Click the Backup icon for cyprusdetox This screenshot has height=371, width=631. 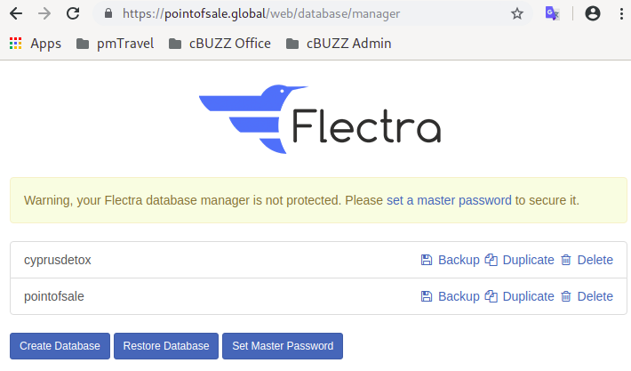(427, 260)
